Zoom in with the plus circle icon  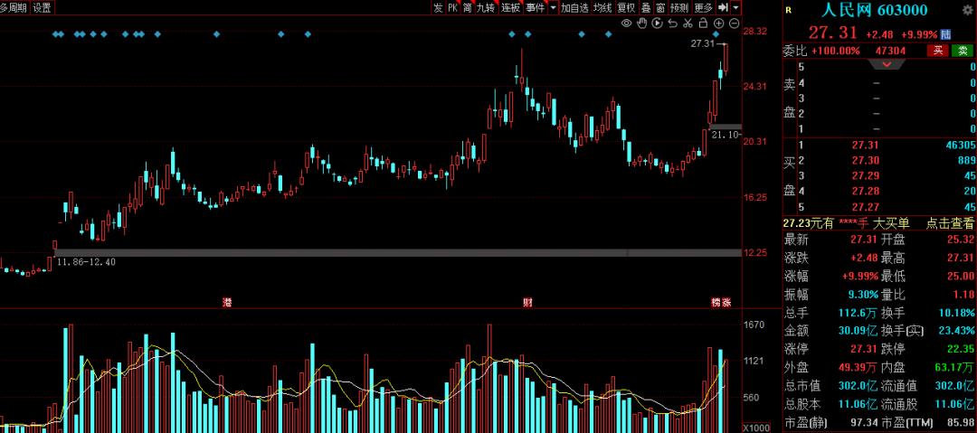pyautogui.click(x=718, y=24)
